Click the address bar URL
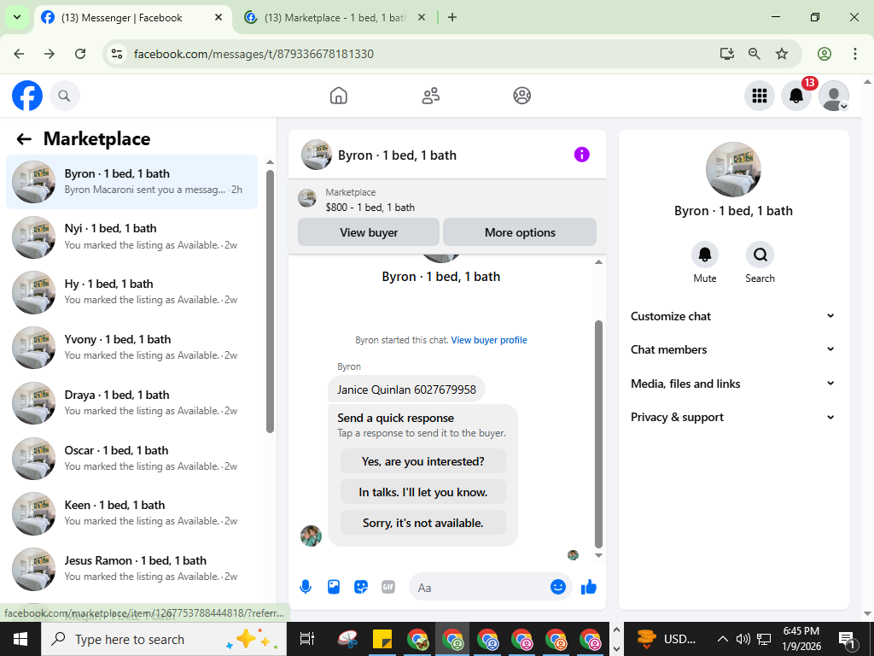This screenshot has height=656, width=874. coord(253,54)
